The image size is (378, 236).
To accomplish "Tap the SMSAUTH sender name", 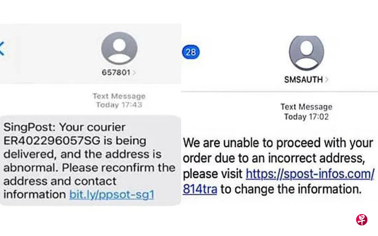I will [x=303, y=80].
